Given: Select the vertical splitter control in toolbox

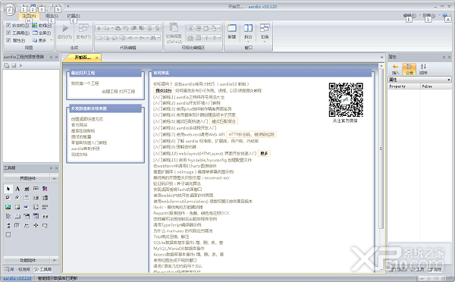Looking at the screenshot, I should point(36,225).
